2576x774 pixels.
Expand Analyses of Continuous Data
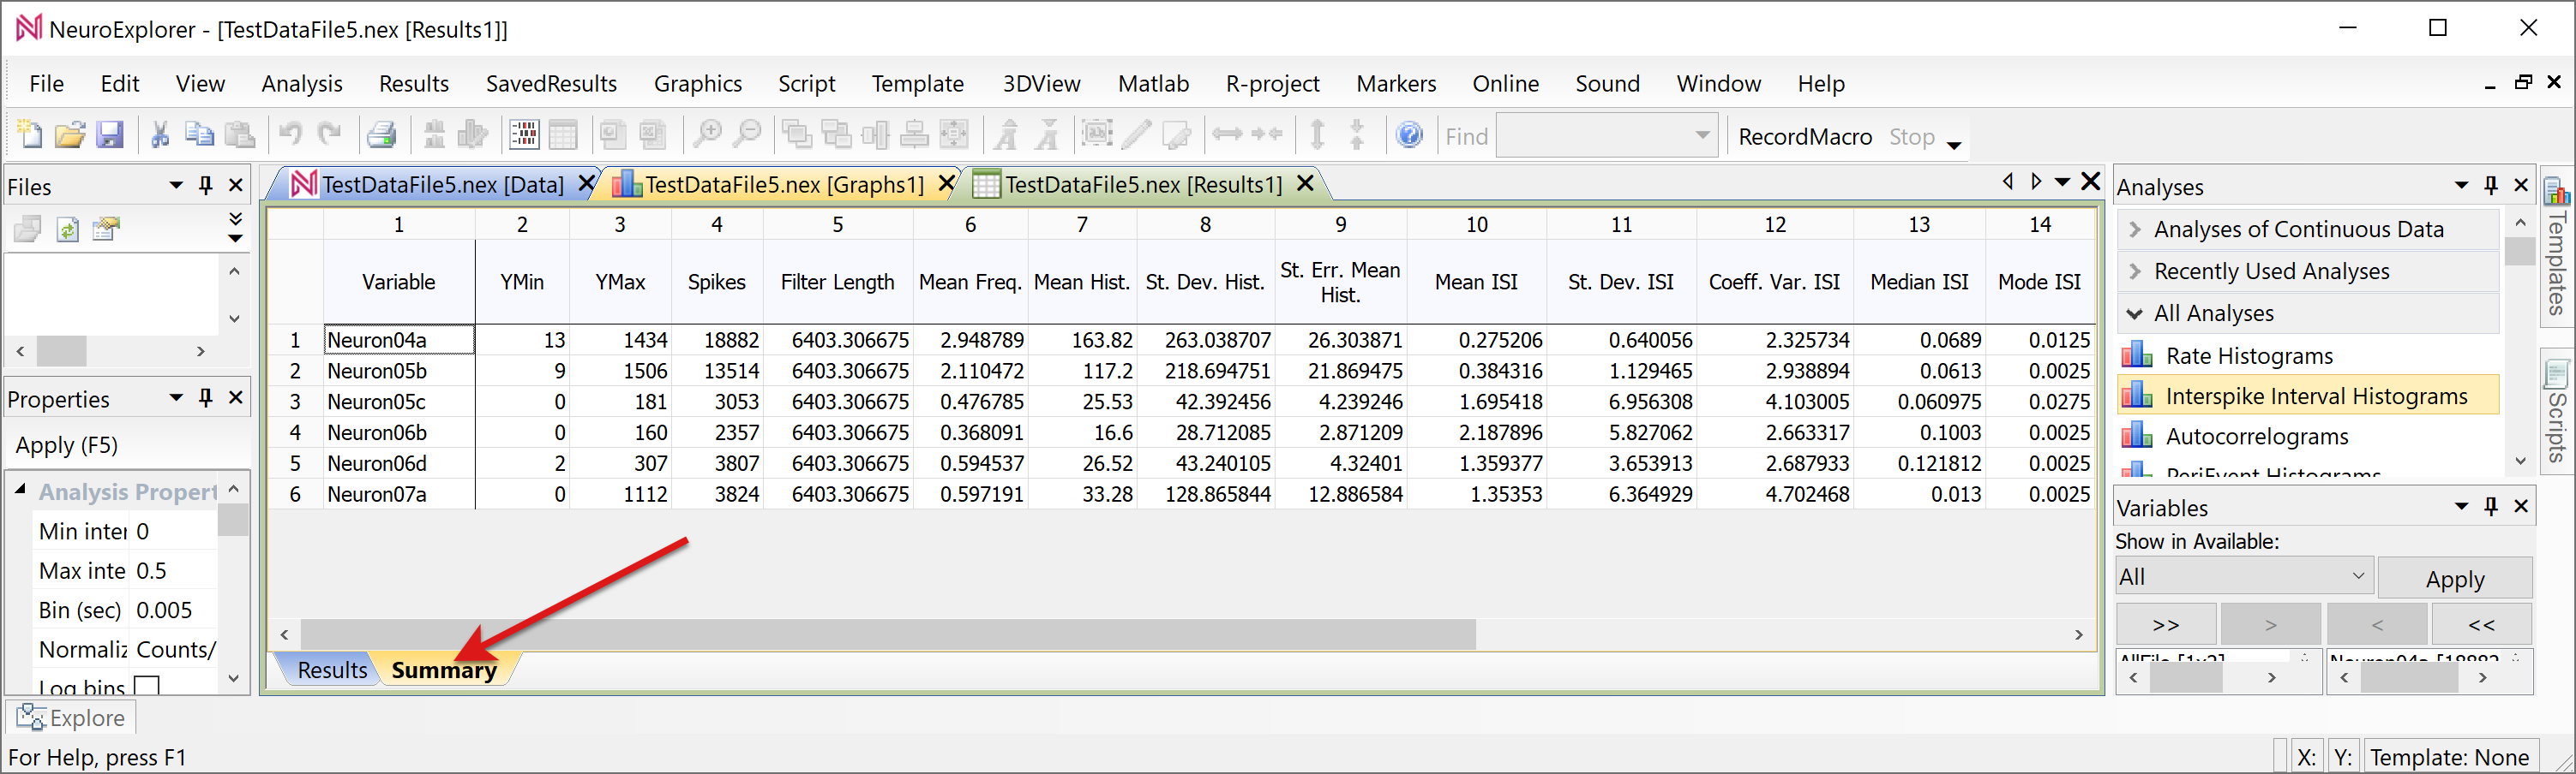[2135, 229]
